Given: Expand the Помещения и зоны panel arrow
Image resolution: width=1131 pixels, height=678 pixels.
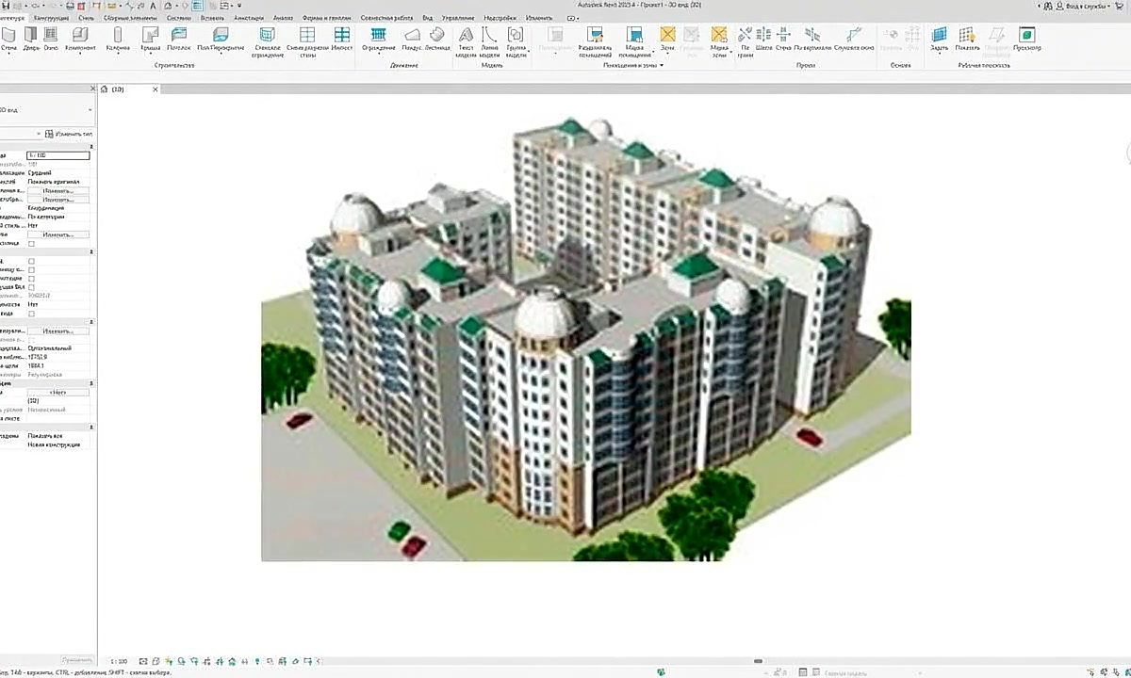Looking at the screenshot, I should [662, 66].
